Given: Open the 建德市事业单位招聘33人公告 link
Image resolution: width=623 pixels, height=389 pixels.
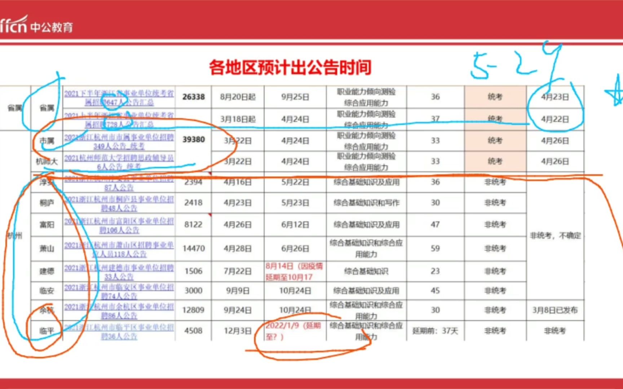Looking at the screenshot, I should [x=119, y=272].
